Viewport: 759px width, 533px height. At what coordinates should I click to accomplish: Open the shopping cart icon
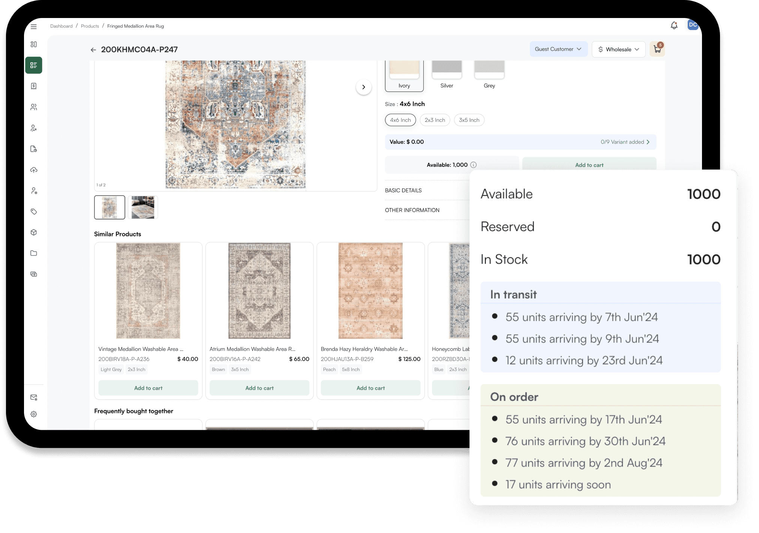click(x=657, y=49)
